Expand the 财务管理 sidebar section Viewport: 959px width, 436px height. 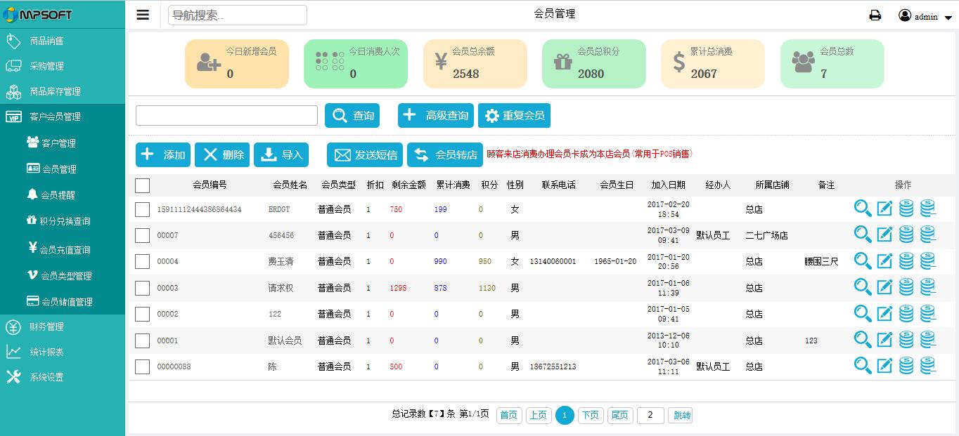[x=63, y=326]
